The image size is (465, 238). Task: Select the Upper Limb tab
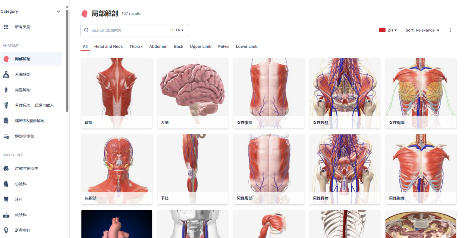(x=201, y=47)
